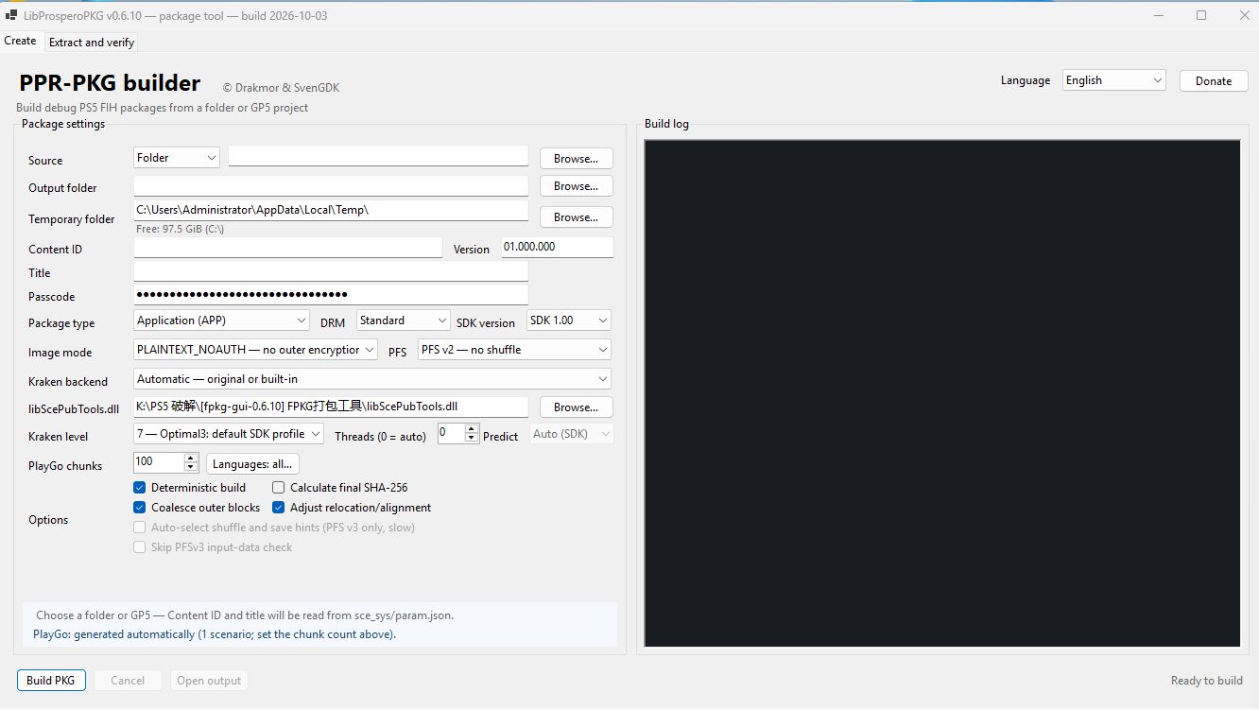
Task: Click the Build PKG button
Action: coord(51,681)
